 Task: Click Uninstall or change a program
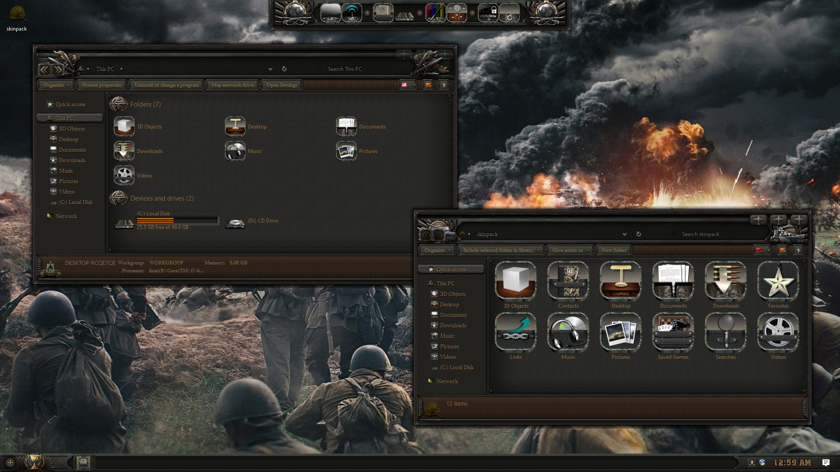pos(166,85)
